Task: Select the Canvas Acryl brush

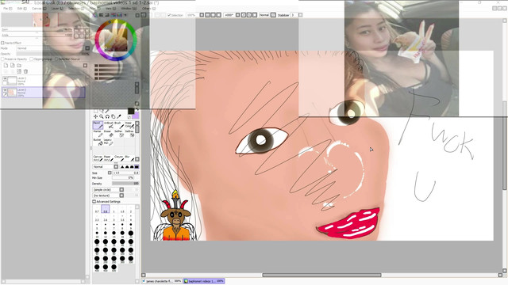Action: (98, 158)
